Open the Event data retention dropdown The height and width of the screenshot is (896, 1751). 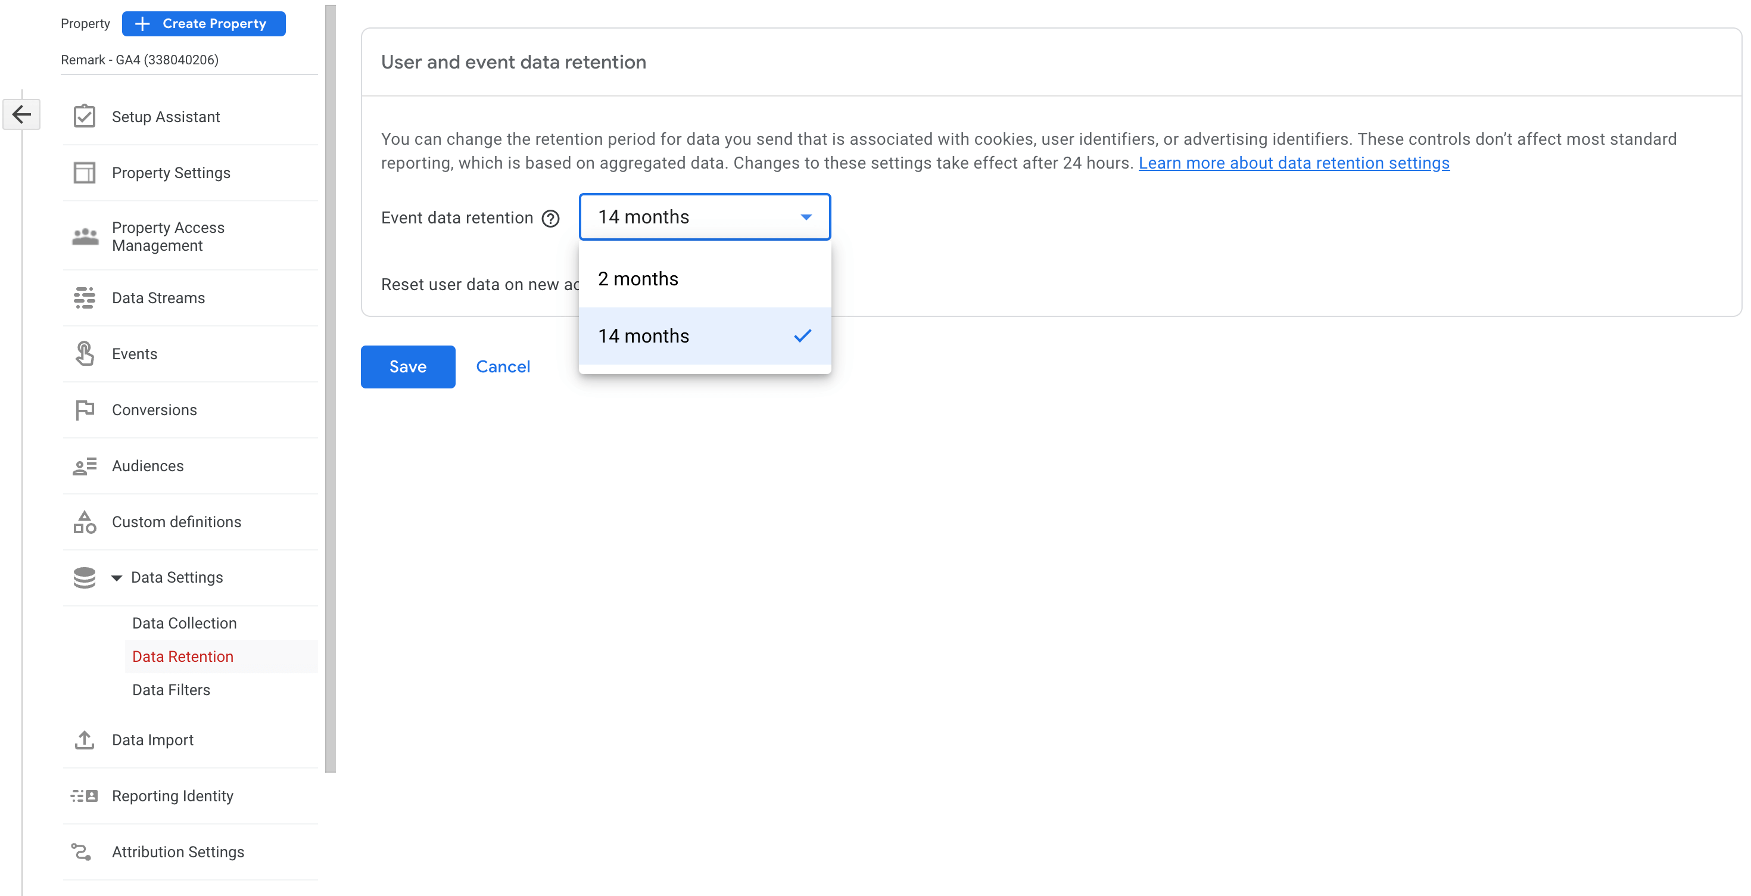(702, 216)
